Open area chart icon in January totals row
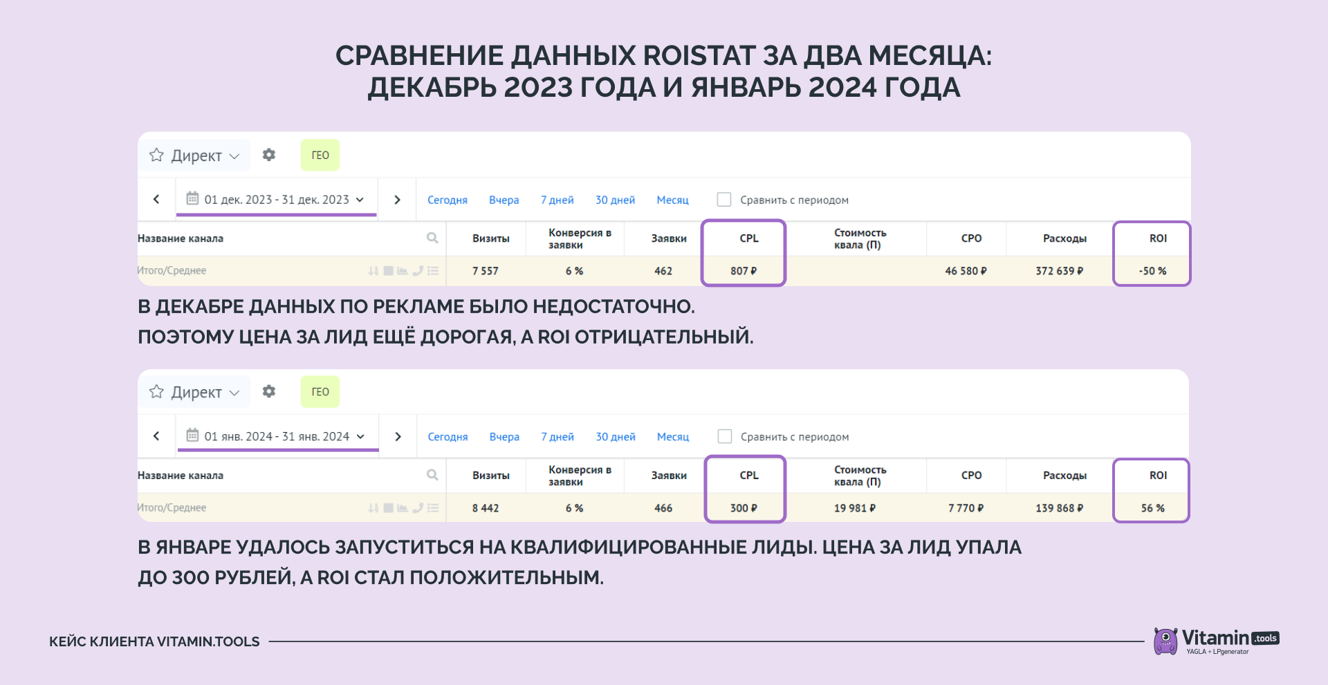 (403, 508)
